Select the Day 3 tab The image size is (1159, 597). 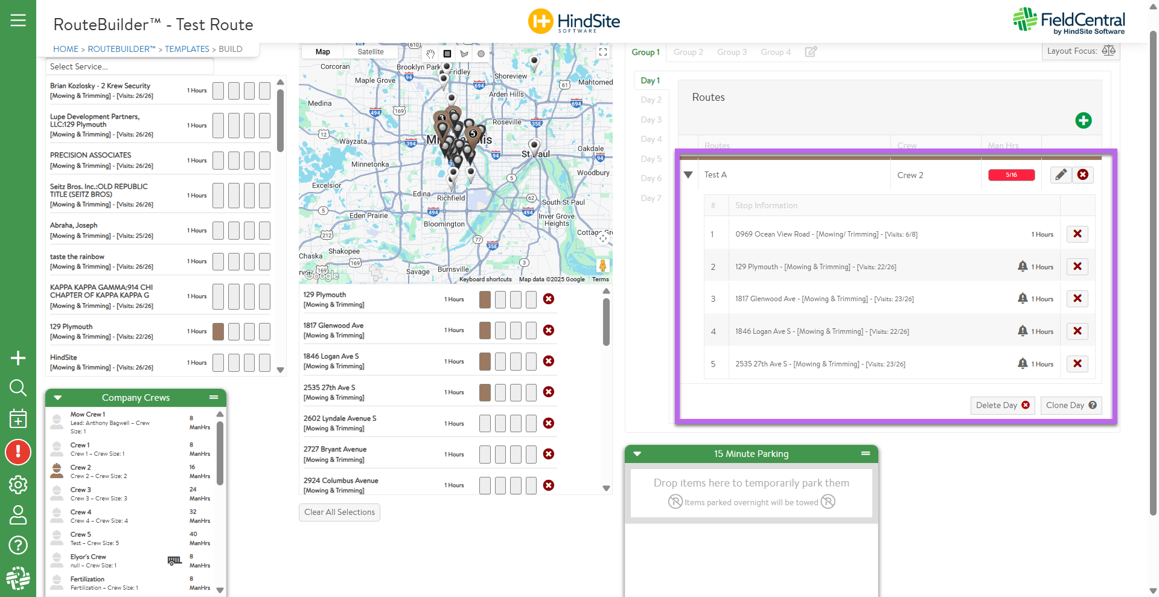pyautogui.click(x=651, y=120)
